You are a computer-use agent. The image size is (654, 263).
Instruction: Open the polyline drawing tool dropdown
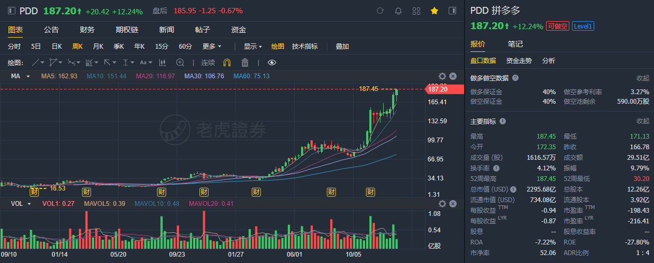pos(56,62)
